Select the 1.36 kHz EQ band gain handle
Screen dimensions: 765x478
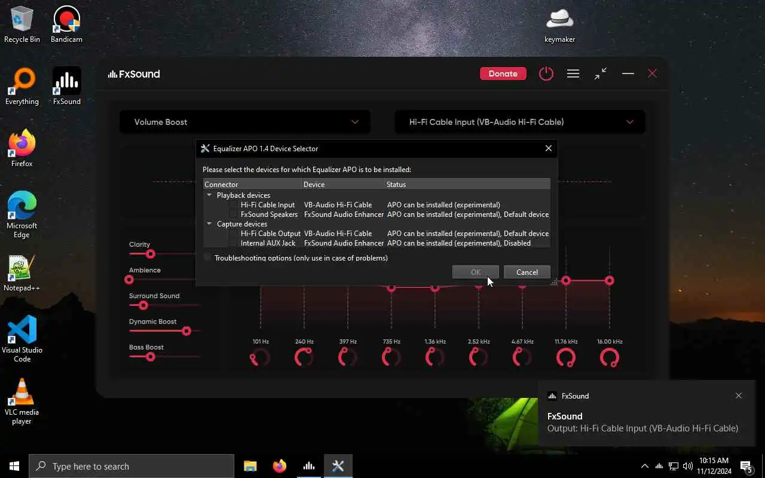tap(435, 288)
